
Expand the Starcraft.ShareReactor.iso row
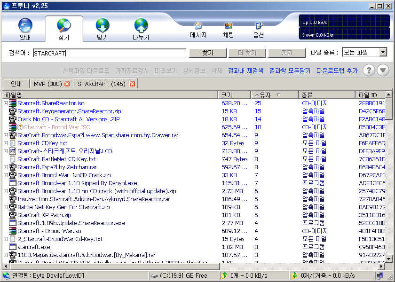(x=6, y=103)
